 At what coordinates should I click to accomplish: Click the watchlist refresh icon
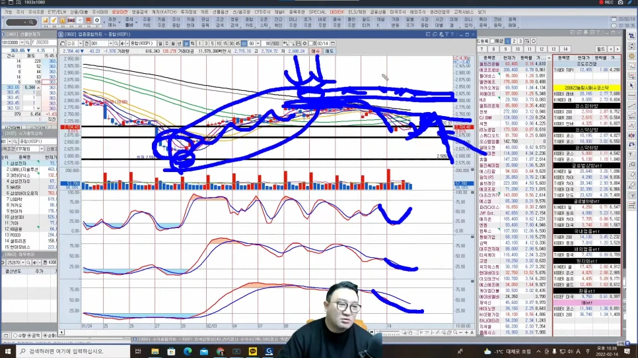point(534,41)
